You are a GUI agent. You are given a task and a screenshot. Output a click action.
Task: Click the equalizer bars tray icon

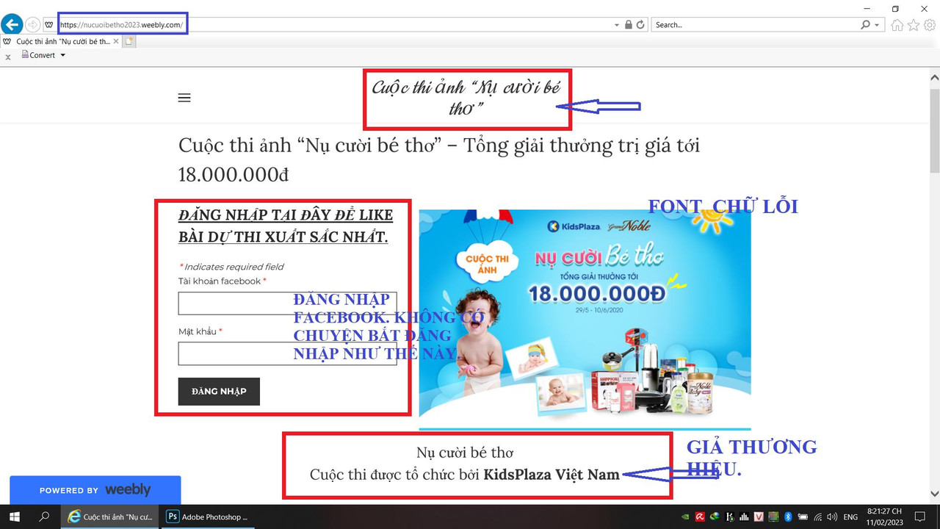coord(744,517)
